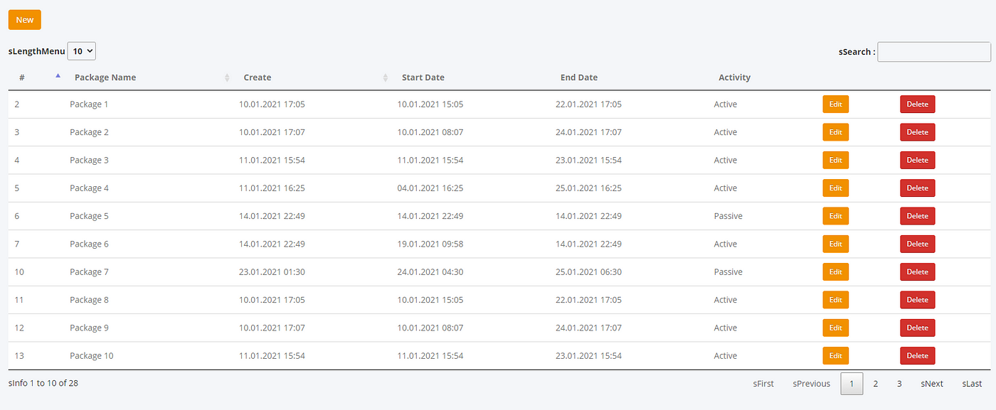Sort by the Start Date header
Image resolution: width=996 pixels, height=410 pixels.
[423, 77]
